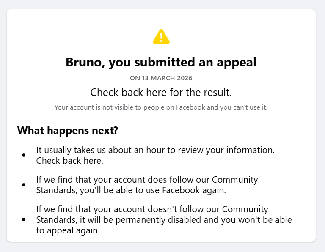
Task: Click the "What happens next?" heading
Action: [x=68, y=131]
